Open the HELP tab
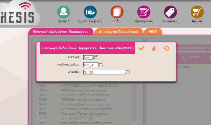211x125 pixels. [x=153, y=32]
